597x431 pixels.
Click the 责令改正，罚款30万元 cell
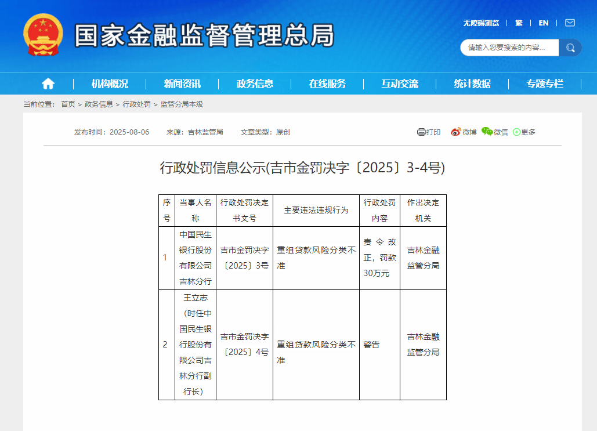[379, 258]
